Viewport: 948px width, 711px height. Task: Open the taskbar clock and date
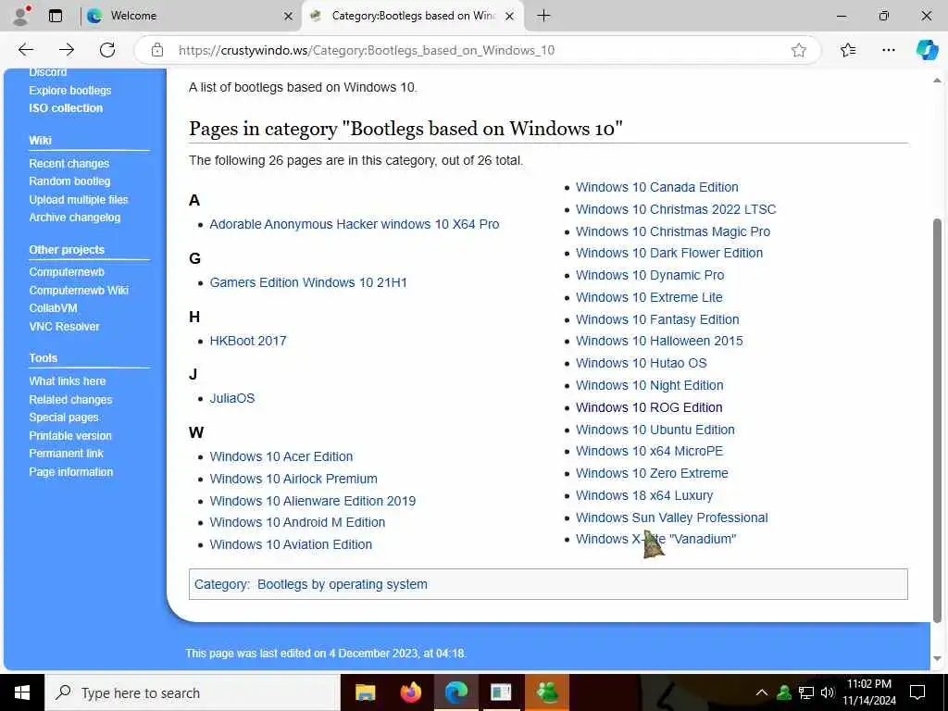pyautogui.click(x=871, y=692)
